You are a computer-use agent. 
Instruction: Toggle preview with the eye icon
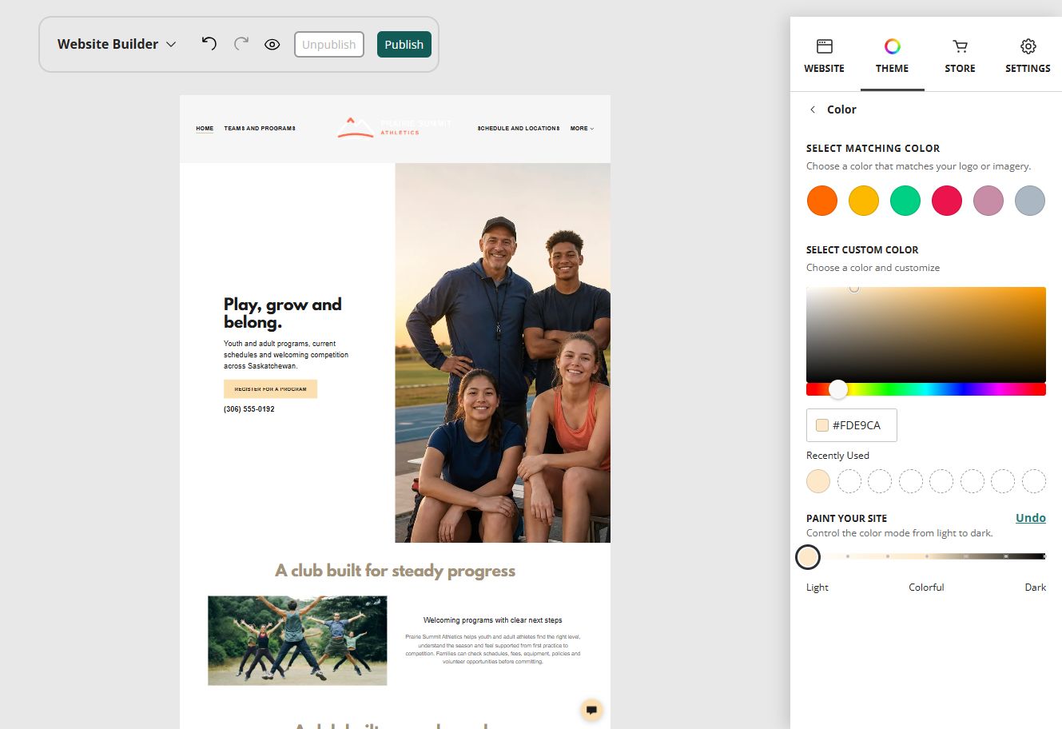tap(272, 45)
